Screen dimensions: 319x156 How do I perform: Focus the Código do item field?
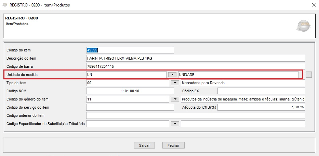[x=130, y=50]
